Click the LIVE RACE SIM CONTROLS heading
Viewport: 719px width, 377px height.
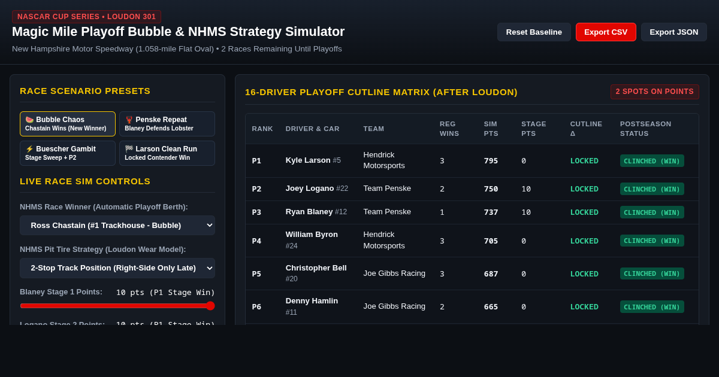[85, 181]
